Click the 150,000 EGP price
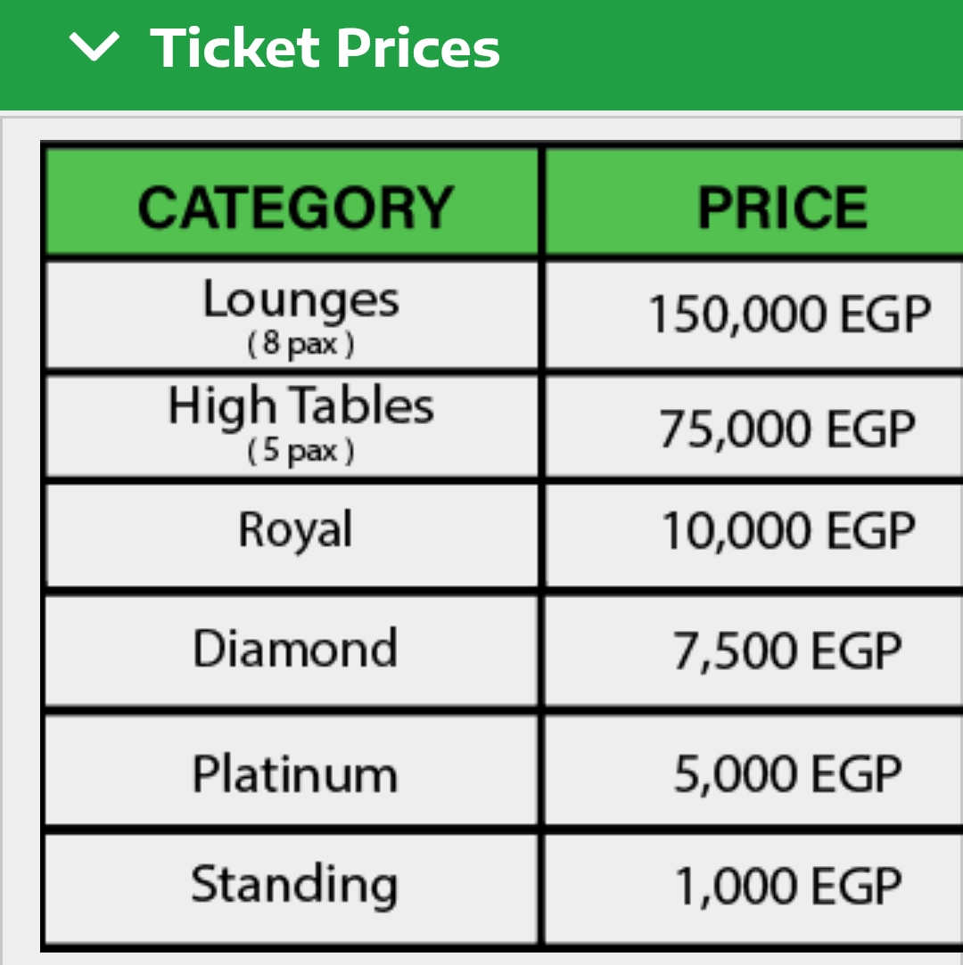Viewport: 963px width, 965px height. pos(789,315)
